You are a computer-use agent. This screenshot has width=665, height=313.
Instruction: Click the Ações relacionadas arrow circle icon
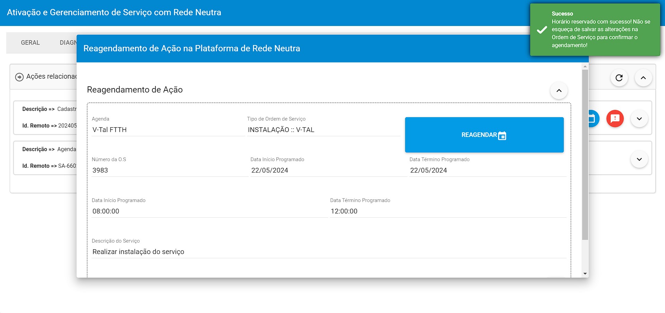click(x=19, y=77)
